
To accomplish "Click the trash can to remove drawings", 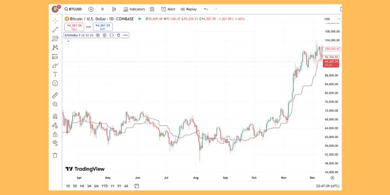I will point(55,155).
